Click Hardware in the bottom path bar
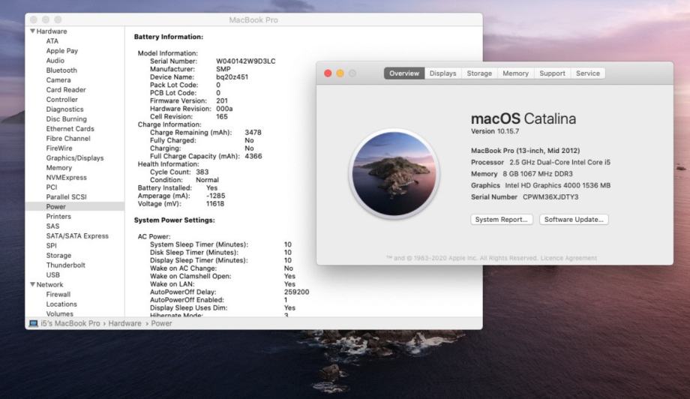The width and height of the screenshot is (690, 399). 124,323
